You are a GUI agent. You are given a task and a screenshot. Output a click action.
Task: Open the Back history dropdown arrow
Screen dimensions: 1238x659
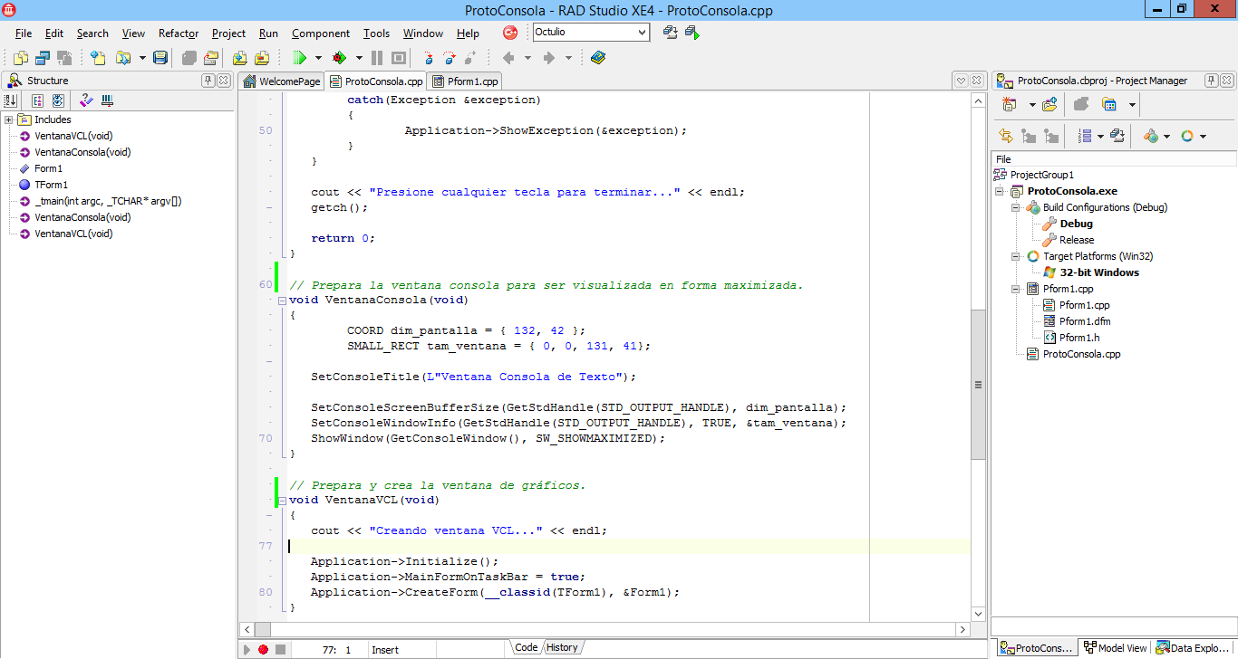527,58
